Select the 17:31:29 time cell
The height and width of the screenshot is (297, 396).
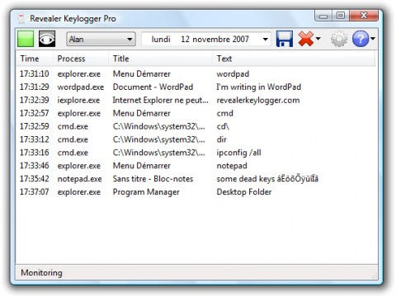(34, 87)
